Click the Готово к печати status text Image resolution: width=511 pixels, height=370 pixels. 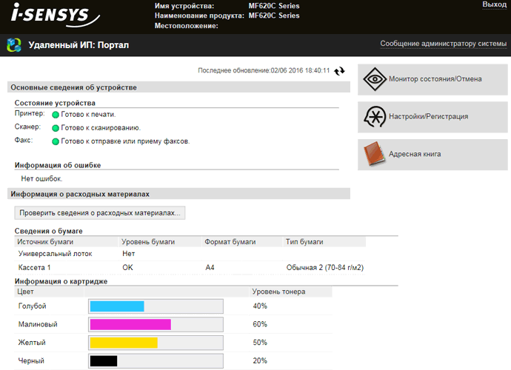(88, 115)
